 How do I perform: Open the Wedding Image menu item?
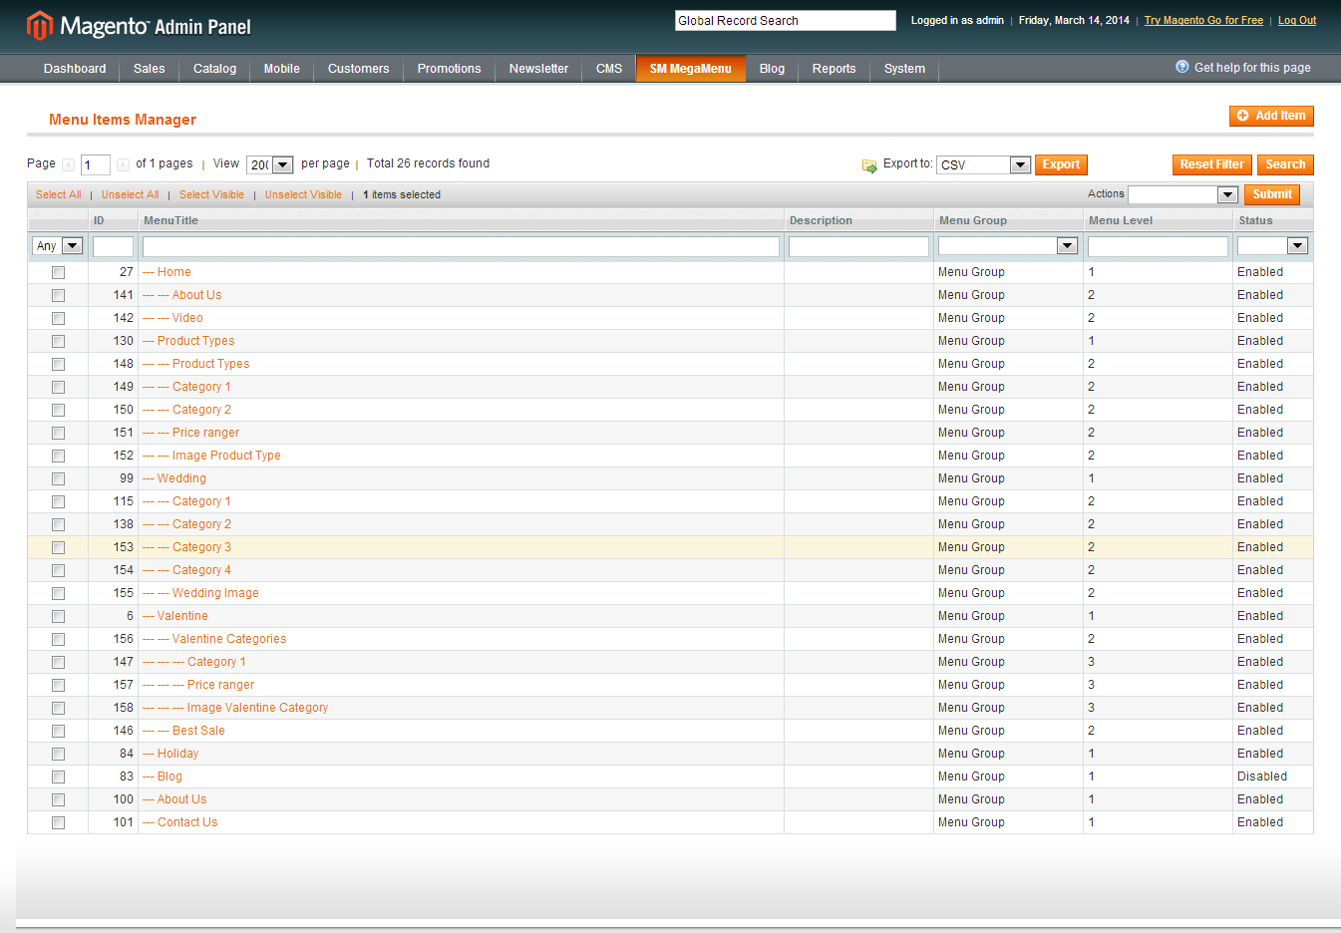coord(215,593)
